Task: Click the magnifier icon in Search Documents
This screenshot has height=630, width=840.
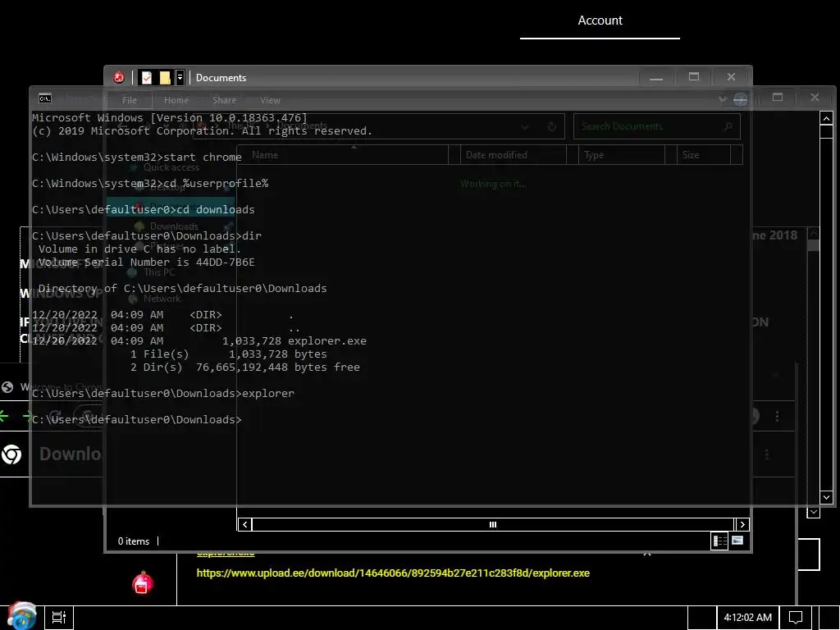Action: point(728,126)
